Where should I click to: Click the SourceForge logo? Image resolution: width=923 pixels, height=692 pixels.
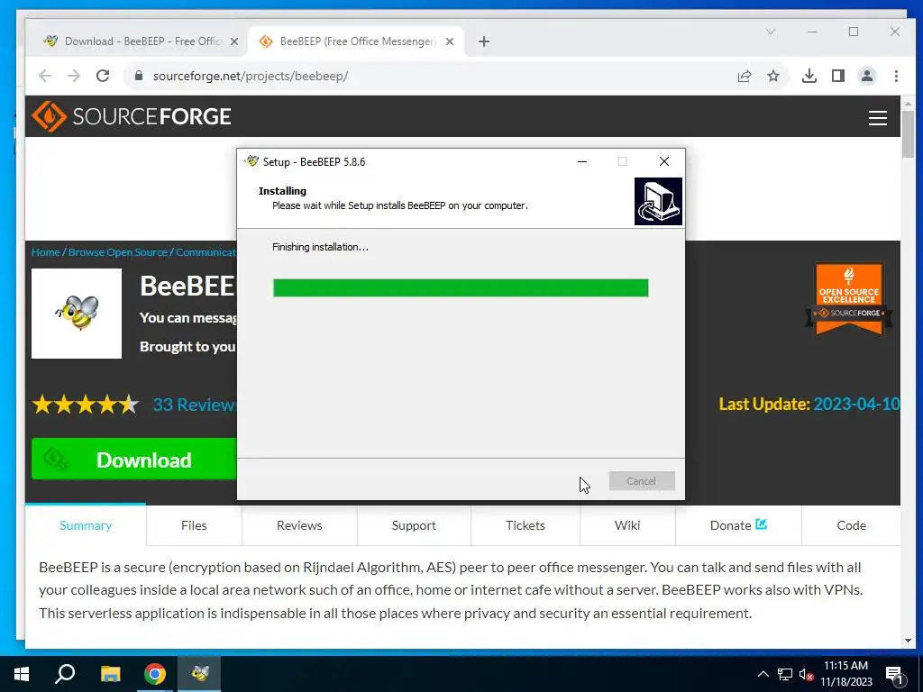tap(132, 116)
